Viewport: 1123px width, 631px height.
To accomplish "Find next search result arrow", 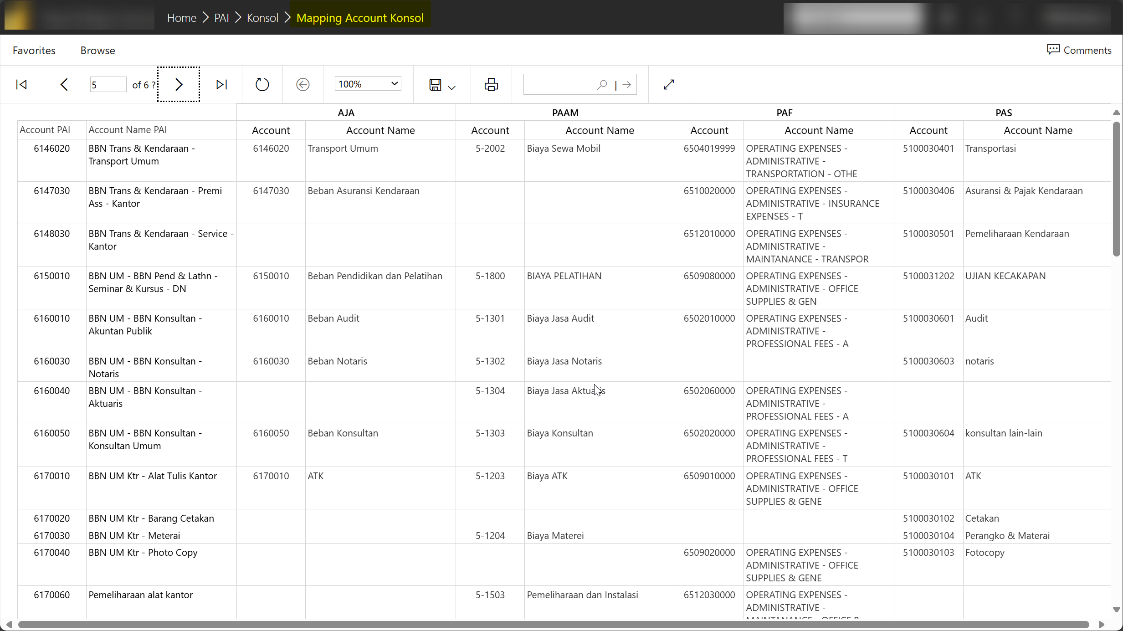I will [x=627, y=85].
